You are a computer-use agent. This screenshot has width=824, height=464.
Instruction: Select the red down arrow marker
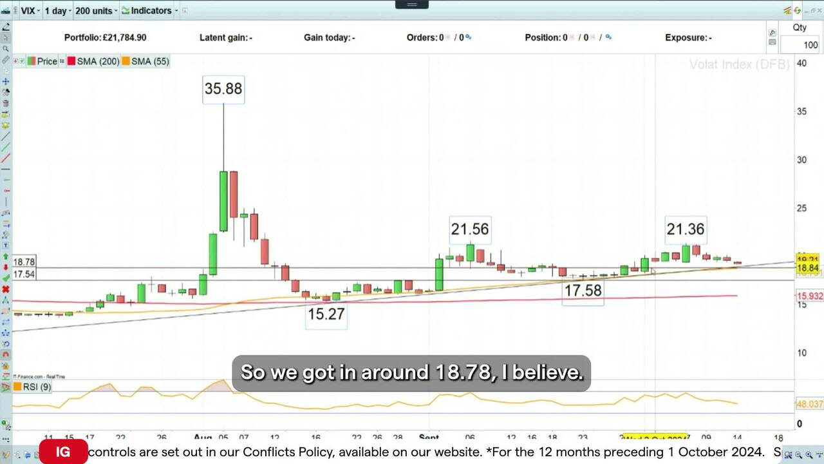[x=6, y=267]
